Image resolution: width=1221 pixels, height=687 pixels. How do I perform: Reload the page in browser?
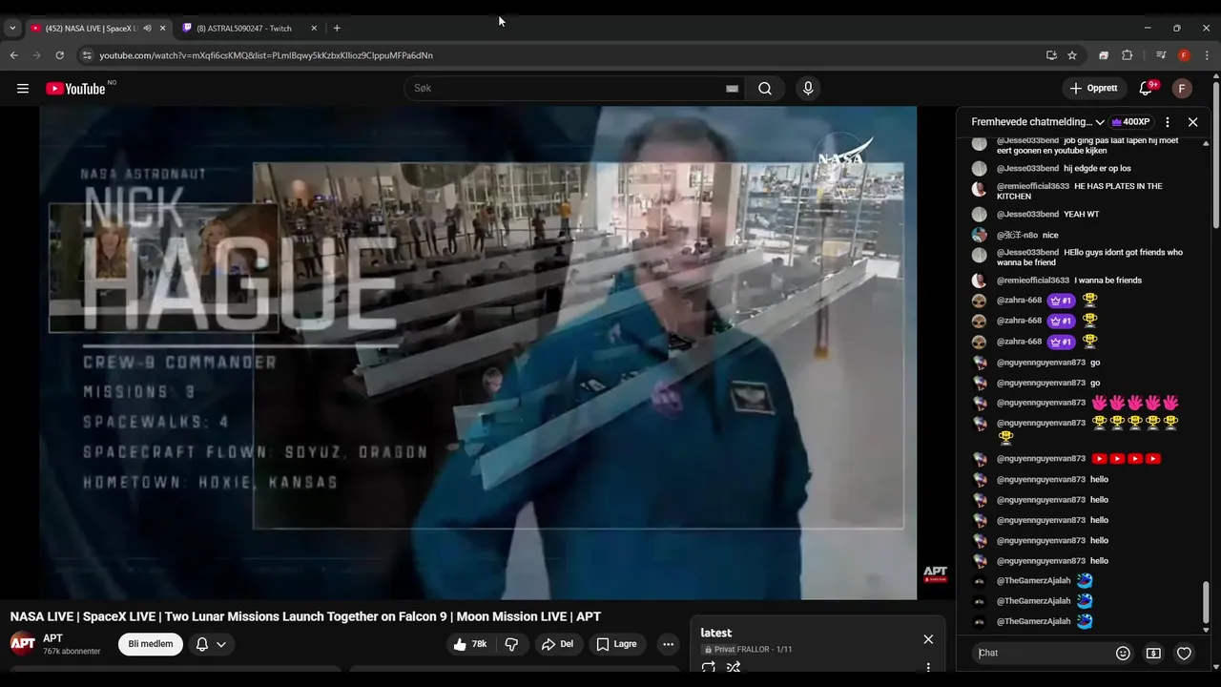[59, 55]
